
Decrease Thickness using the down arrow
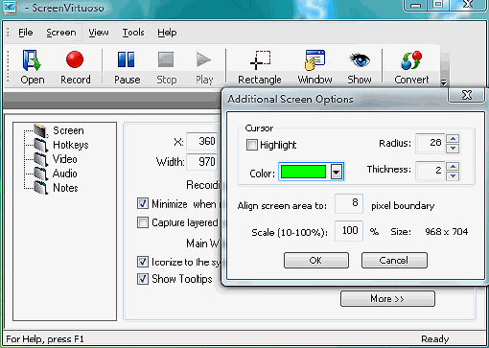(453, 176)
